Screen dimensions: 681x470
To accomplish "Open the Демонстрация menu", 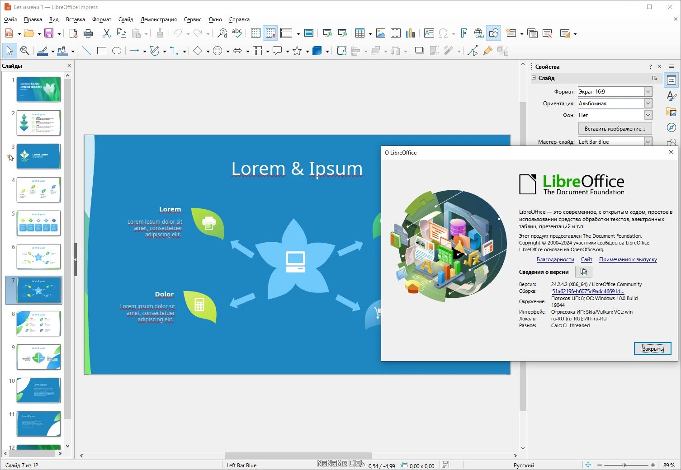I will pos(159,19).
